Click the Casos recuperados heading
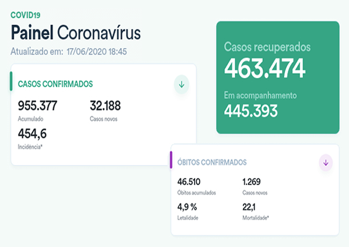 [267, 47]
